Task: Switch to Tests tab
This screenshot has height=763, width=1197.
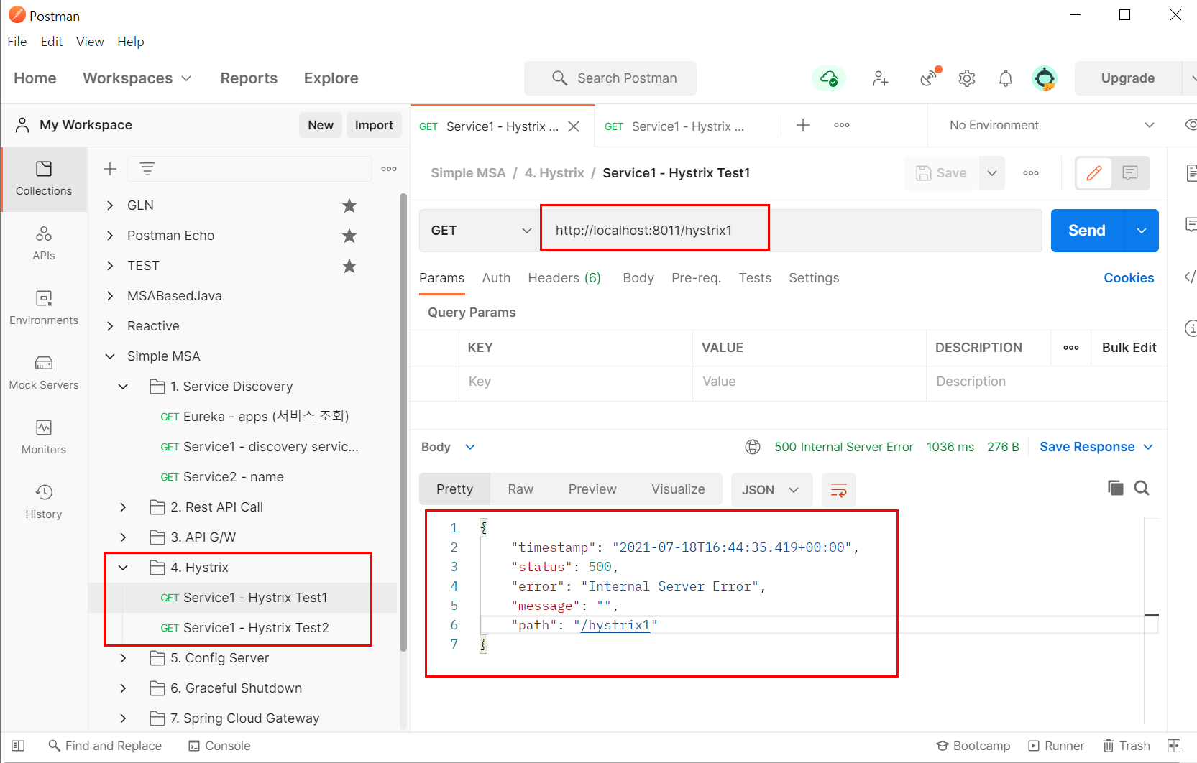Action: [755, 278]
